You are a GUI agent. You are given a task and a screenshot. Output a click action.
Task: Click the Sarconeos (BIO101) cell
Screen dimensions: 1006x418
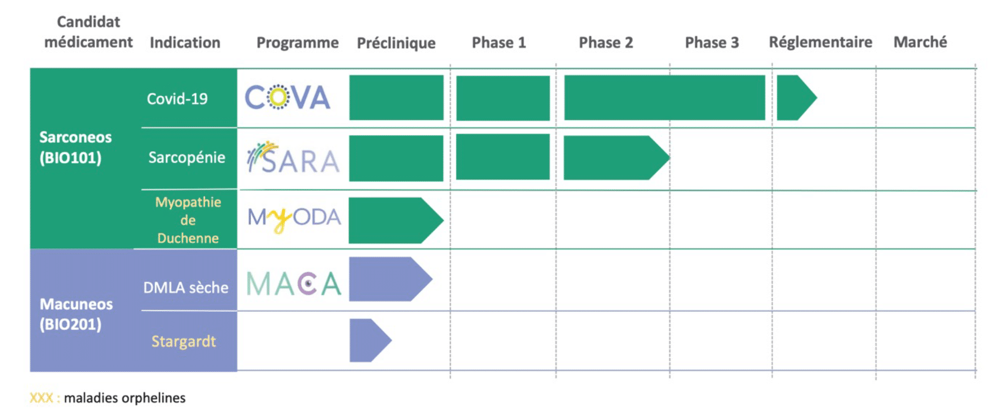coord(75,148)
